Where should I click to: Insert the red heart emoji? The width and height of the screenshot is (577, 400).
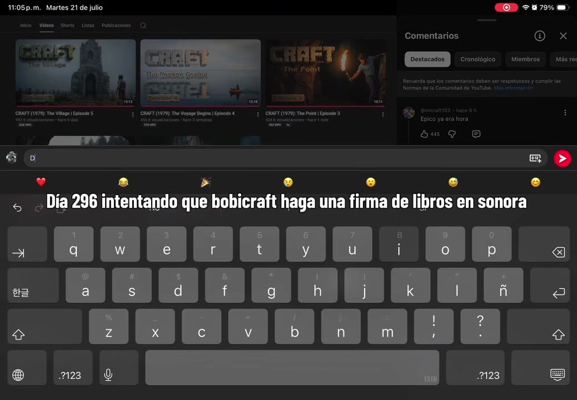pyautogui.click(x=41, y=182)
